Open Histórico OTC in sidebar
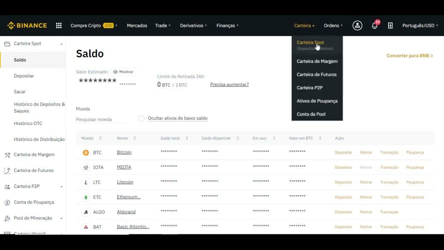This screenshot has height=250, width=444. [28, 123]
